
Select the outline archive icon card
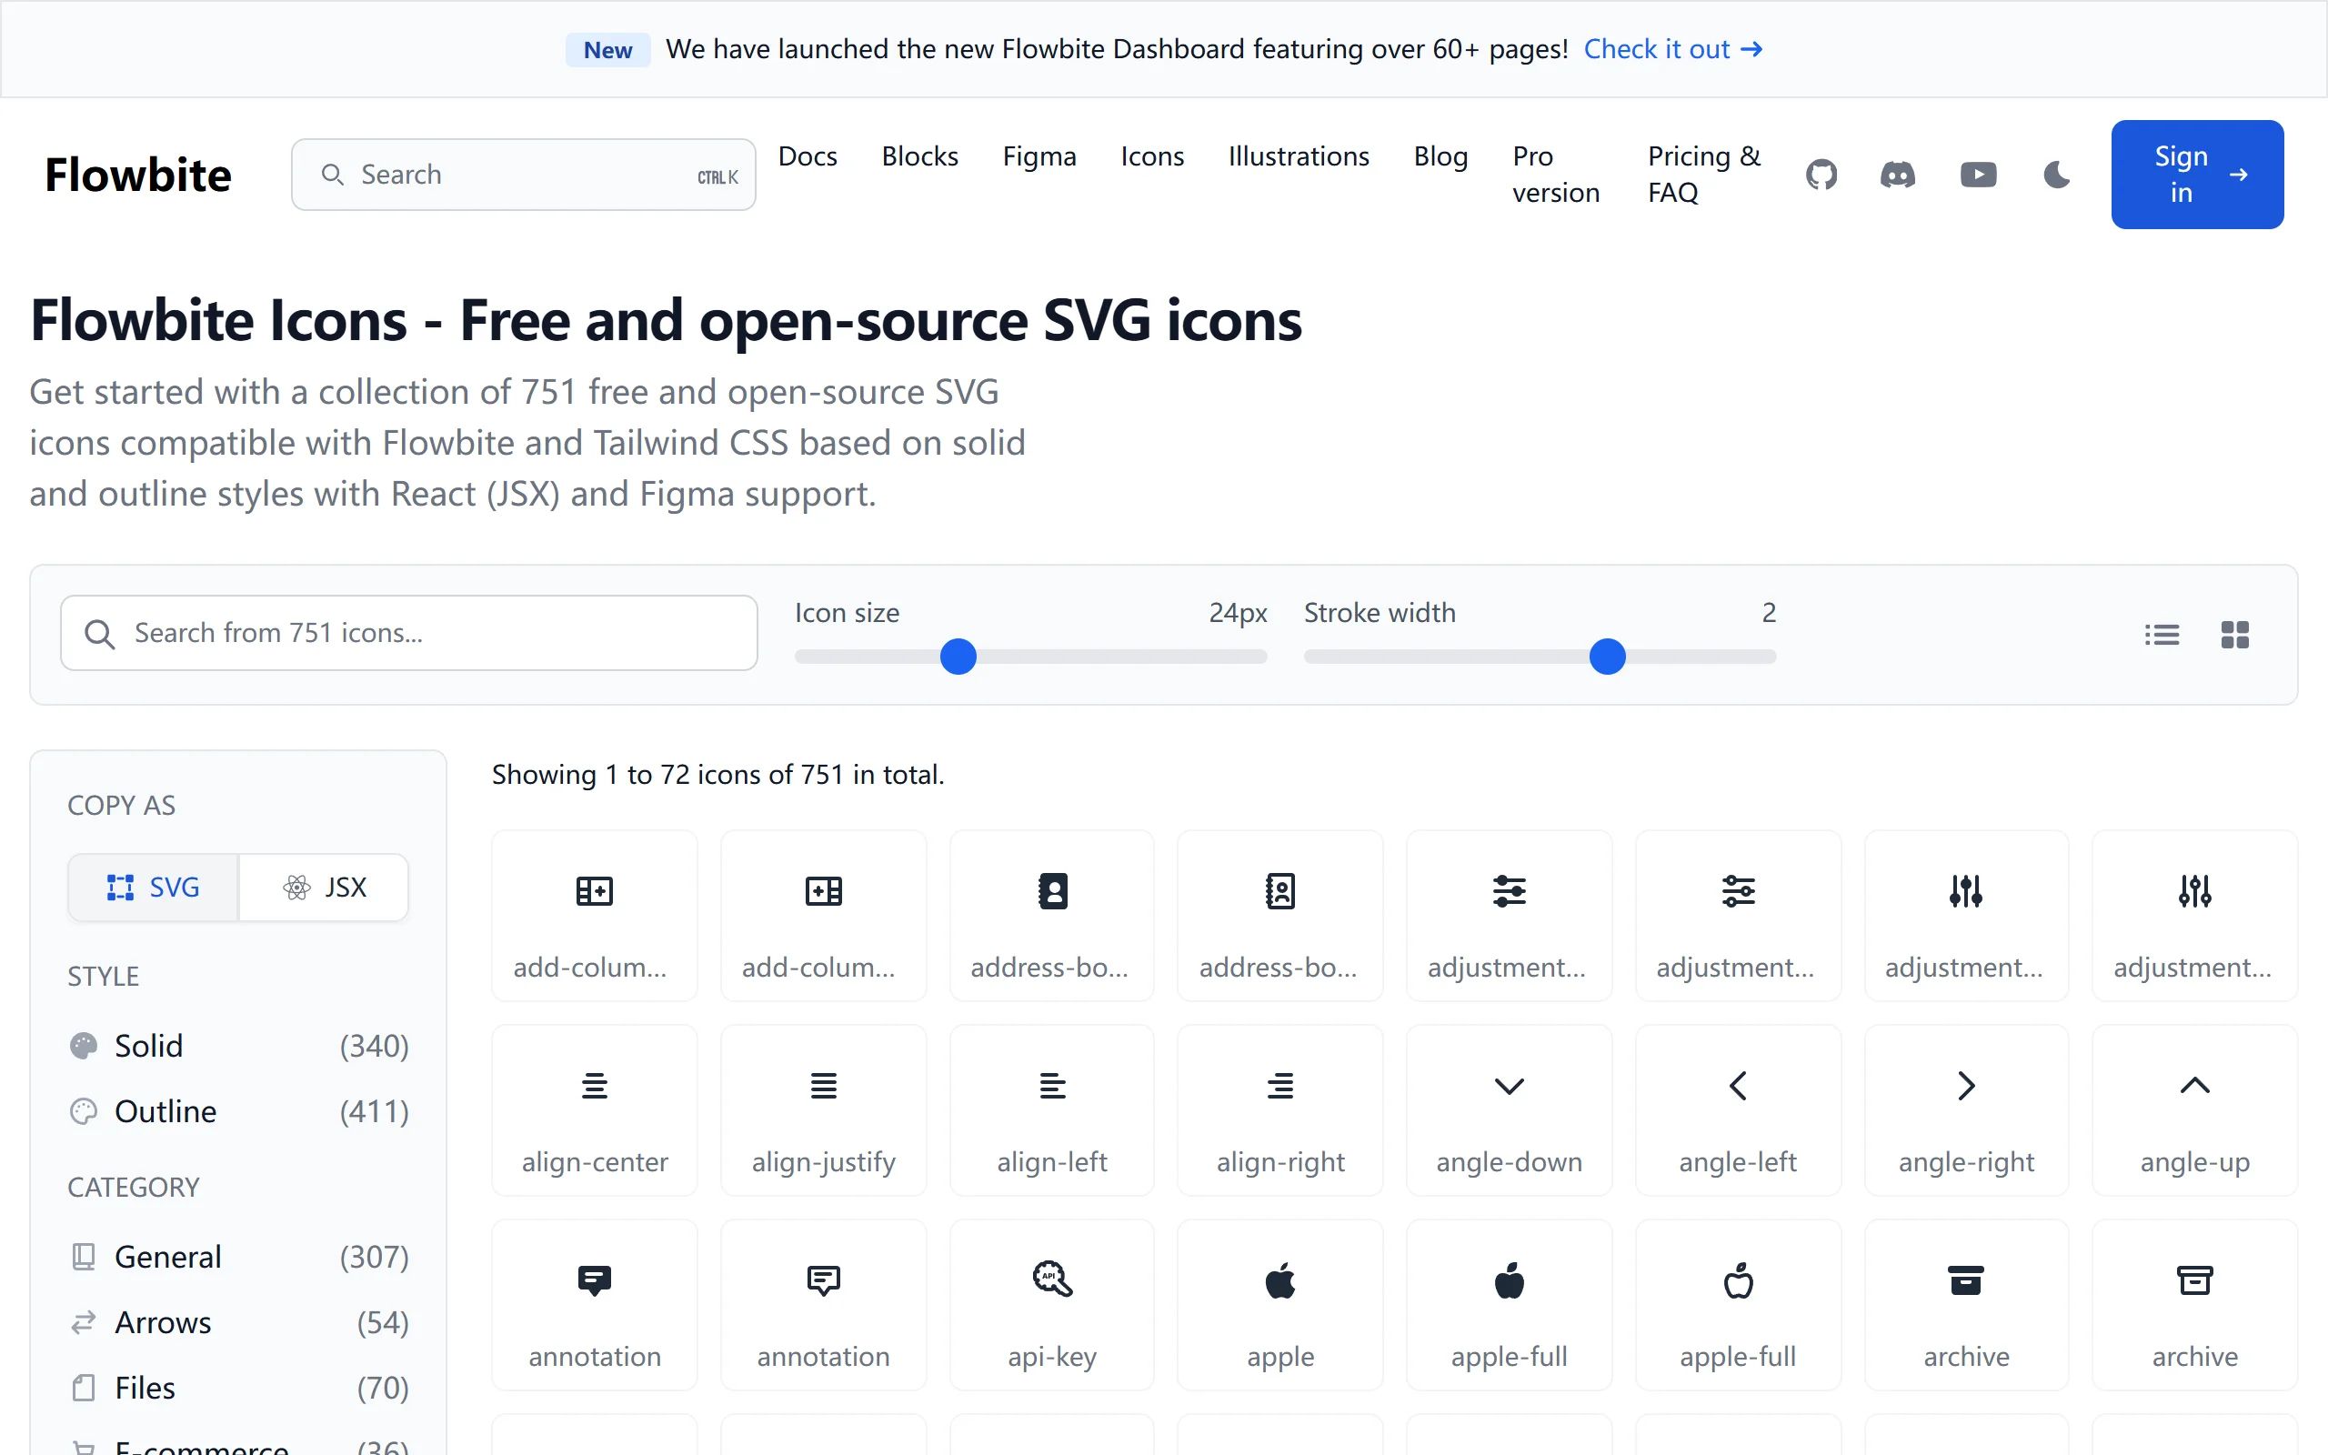pyautogui.click(x=2195, y=1305)
